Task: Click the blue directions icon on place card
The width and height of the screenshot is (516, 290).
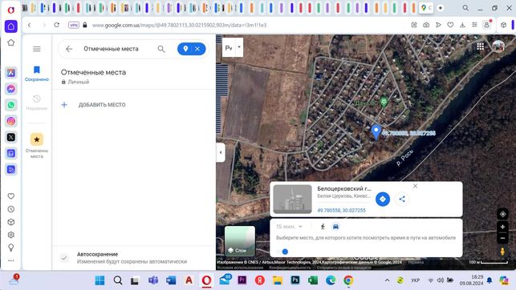Action: (x=383, y=199)
